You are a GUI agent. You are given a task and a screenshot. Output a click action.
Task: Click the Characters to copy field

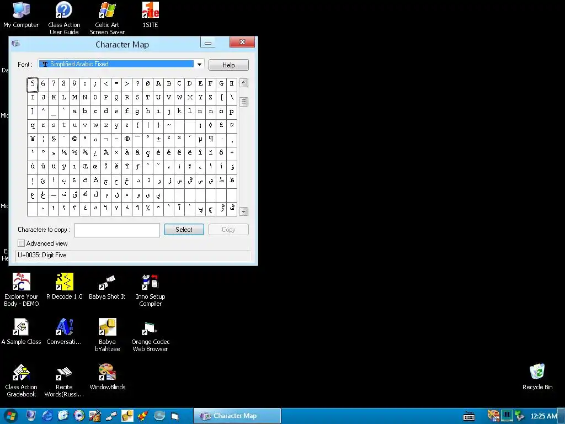click(117, 230)
